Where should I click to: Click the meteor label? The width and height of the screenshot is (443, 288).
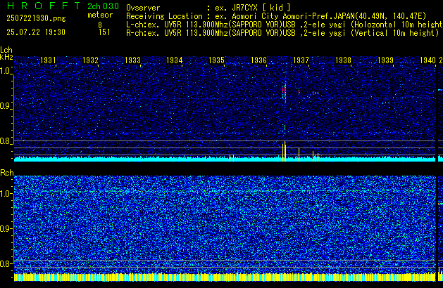[x=100, y=15]
